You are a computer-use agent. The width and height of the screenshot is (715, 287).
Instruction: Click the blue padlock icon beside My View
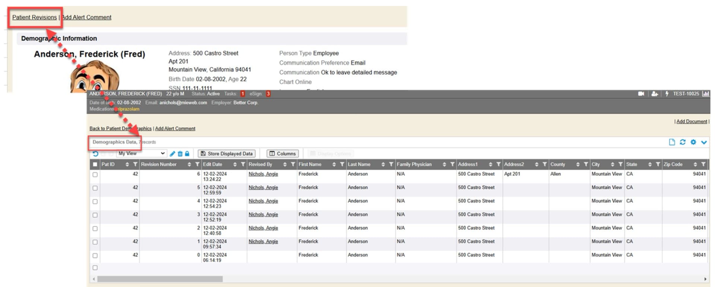[187, 154]
